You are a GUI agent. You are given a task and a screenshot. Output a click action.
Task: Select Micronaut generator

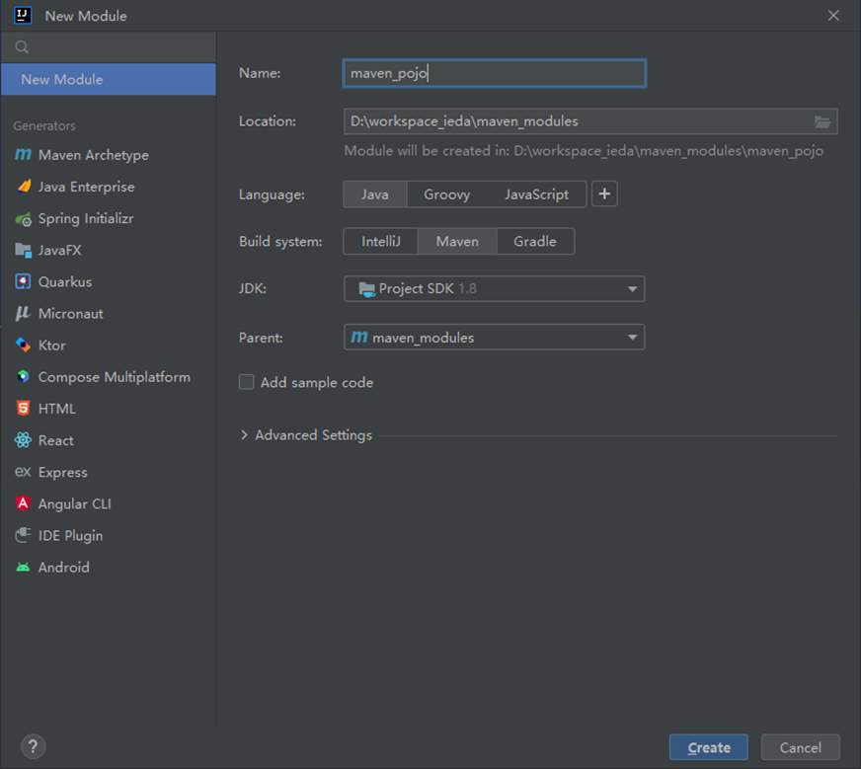pos(109,313)
